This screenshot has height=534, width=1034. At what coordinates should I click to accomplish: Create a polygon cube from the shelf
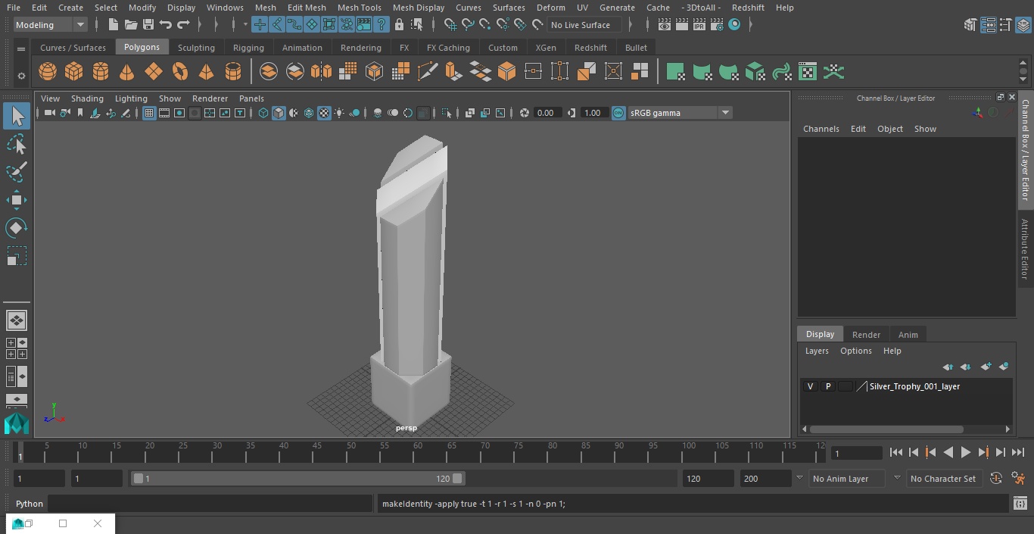click(74, 72)
